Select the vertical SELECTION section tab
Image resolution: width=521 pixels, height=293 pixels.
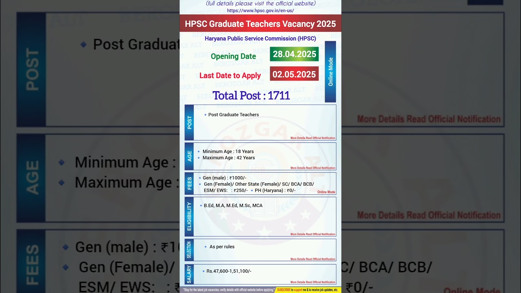(189, 249)
